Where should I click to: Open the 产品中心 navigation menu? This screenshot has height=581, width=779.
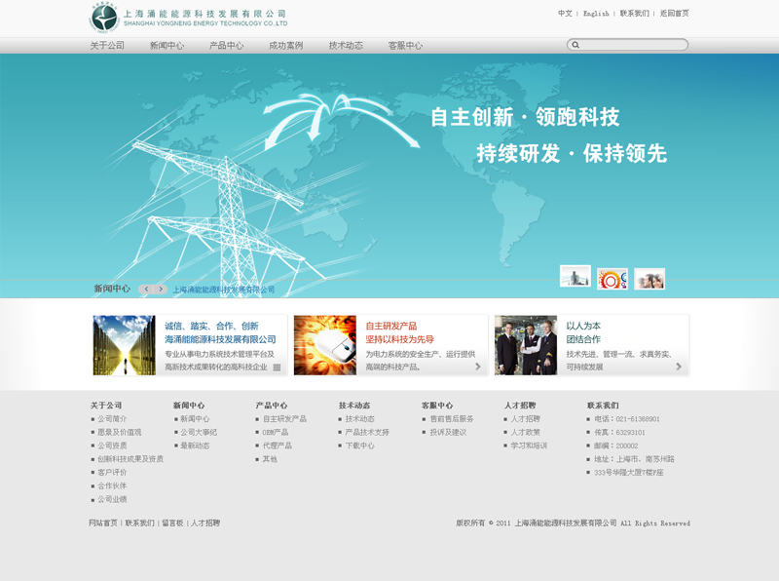(x=226, y=46)
